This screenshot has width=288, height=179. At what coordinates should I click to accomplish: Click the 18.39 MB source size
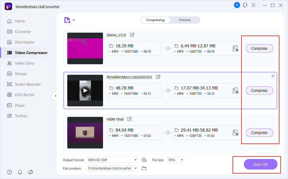pyautogui.click(x=124, y=46)
